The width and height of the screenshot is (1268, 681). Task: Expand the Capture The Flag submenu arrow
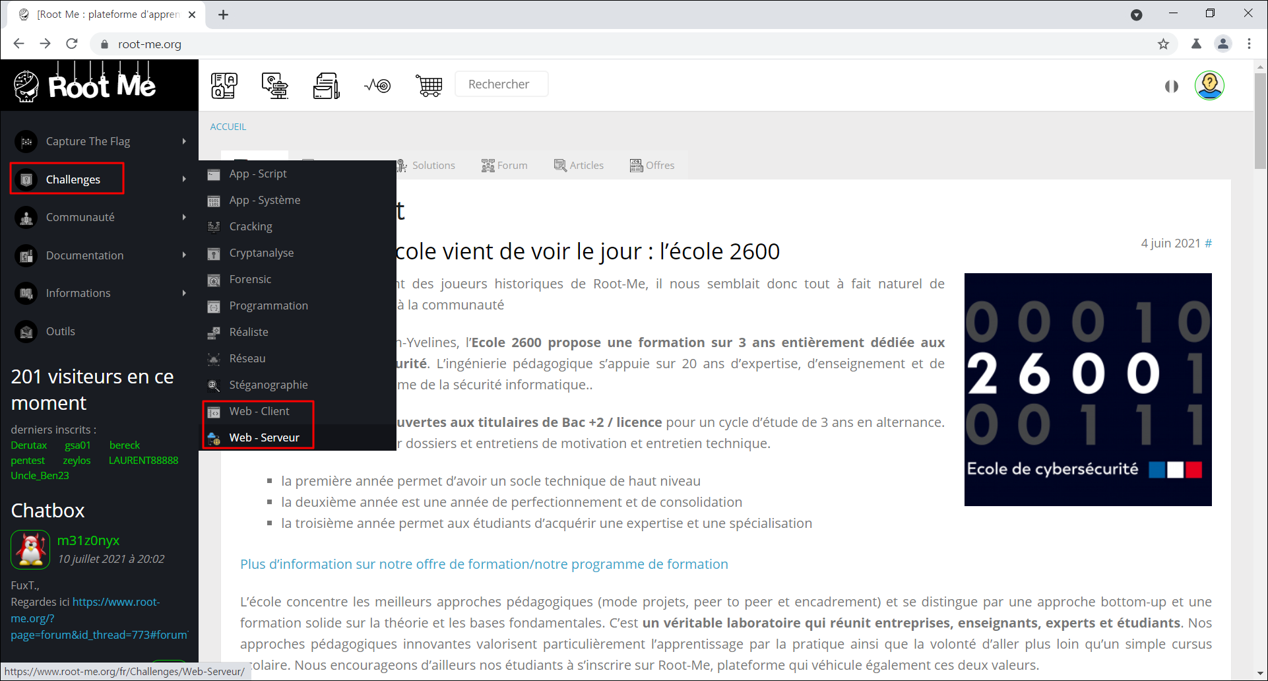184,141
